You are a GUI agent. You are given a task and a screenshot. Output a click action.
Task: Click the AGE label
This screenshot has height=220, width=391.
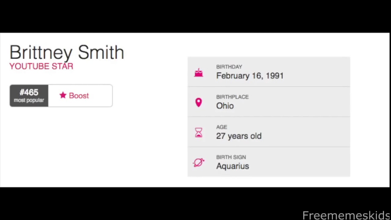pos(221,127)
